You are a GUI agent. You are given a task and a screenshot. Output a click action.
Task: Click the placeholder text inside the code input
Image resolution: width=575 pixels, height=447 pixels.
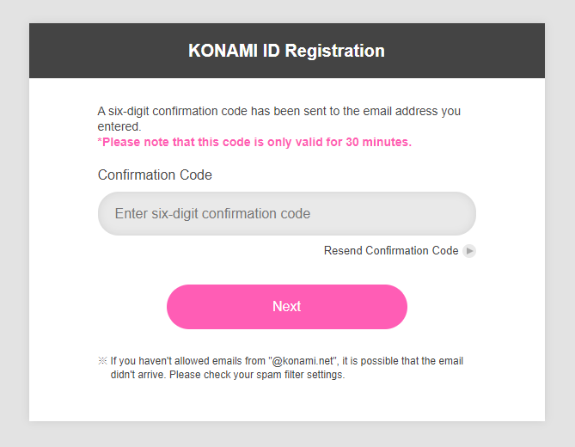212,213
